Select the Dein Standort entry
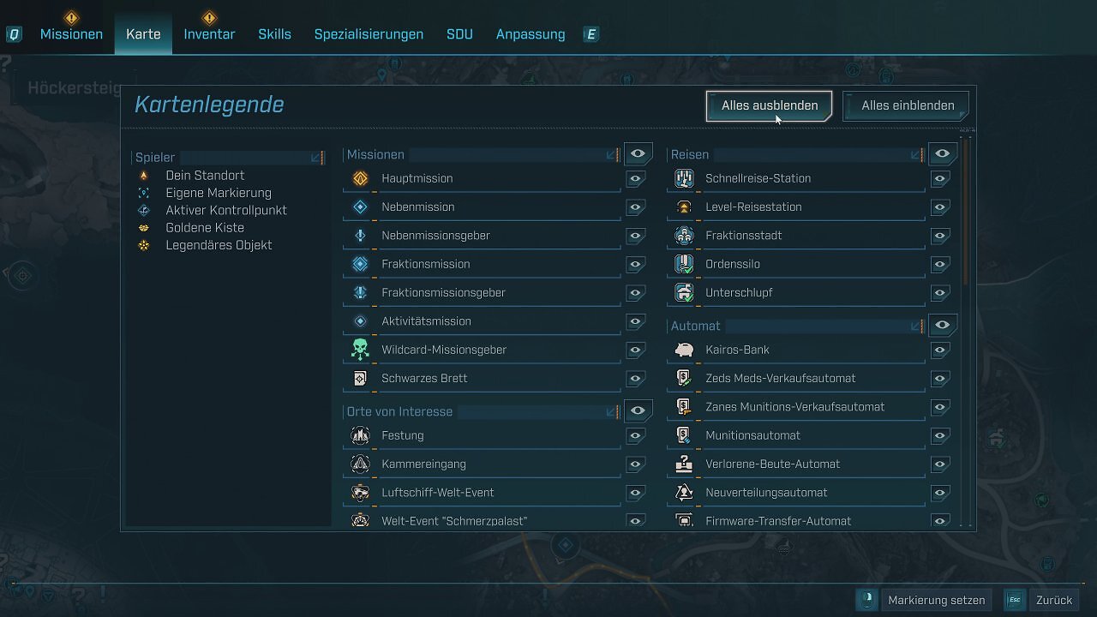 point(205,176)
